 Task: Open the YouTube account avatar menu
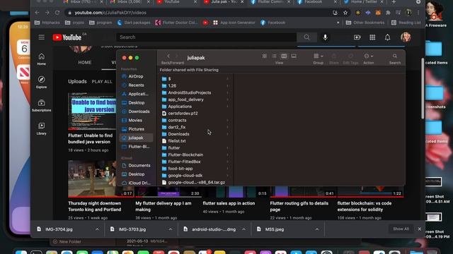pos(406,37)
